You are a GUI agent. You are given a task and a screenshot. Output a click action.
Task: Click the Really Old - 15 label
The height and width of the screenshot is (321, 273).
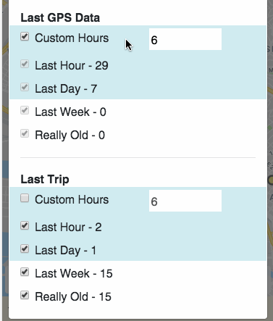pos(73,296)
